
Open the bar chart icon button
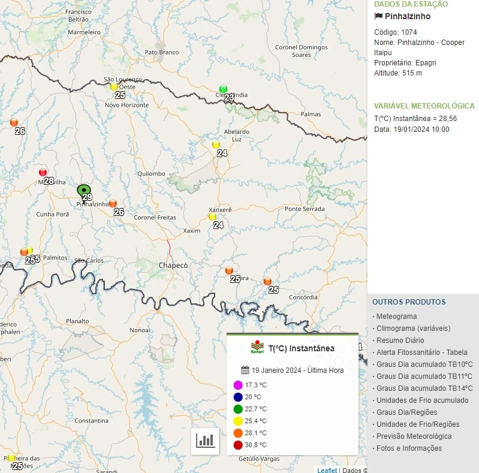(x=205, y=441)
